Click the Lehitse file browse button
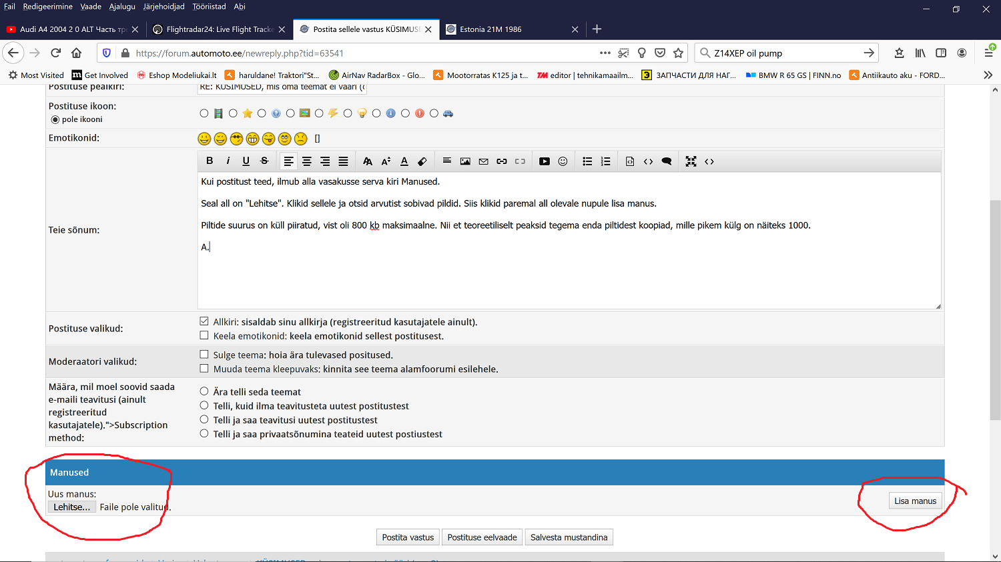Screen dimensions: 1001x562 (x=71, y=507)
